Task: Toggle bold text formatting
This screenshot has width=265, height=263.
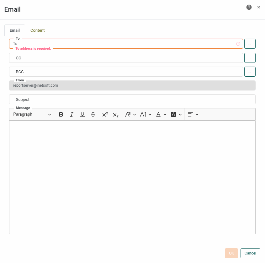Action: (61, 114)
